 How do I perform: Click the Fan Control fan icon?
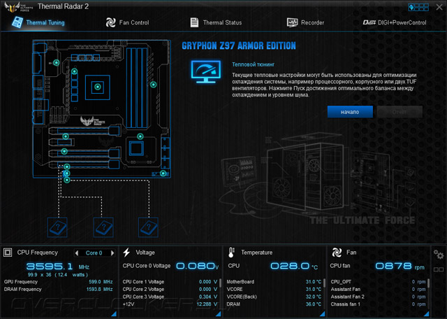[x=110, y=22]
